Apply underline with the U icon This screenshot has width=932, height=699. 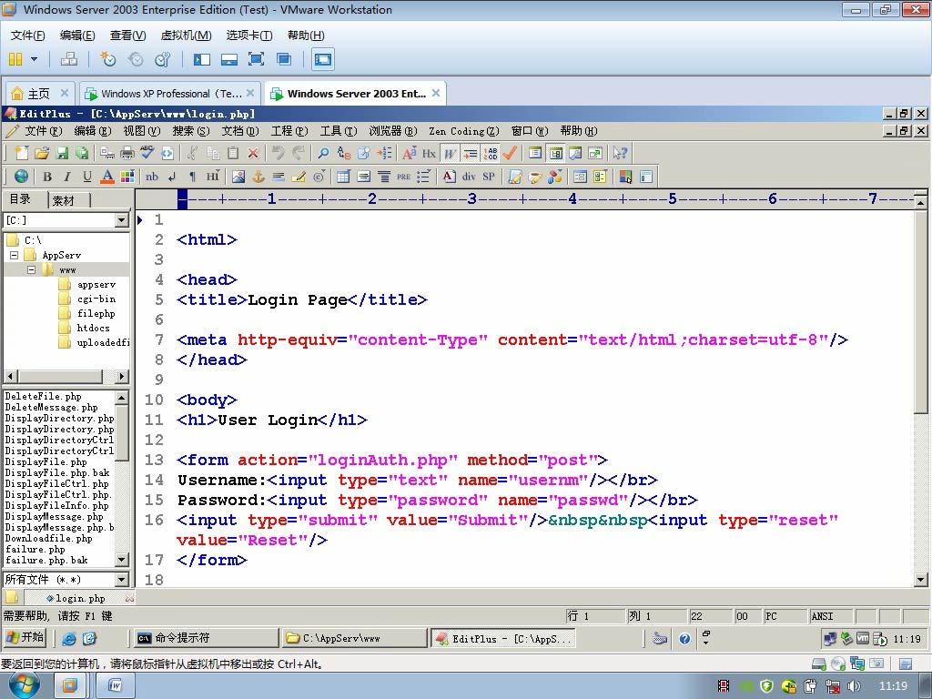[x=87, y=177]
